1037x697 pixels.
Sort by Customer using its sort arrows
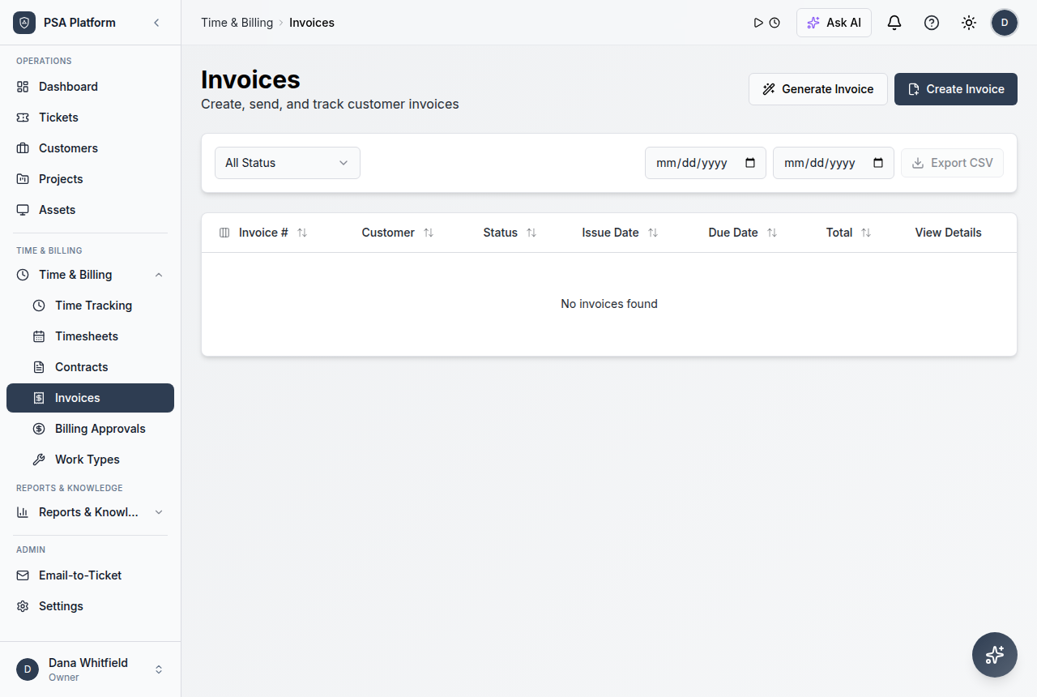[x=429, y=233]
